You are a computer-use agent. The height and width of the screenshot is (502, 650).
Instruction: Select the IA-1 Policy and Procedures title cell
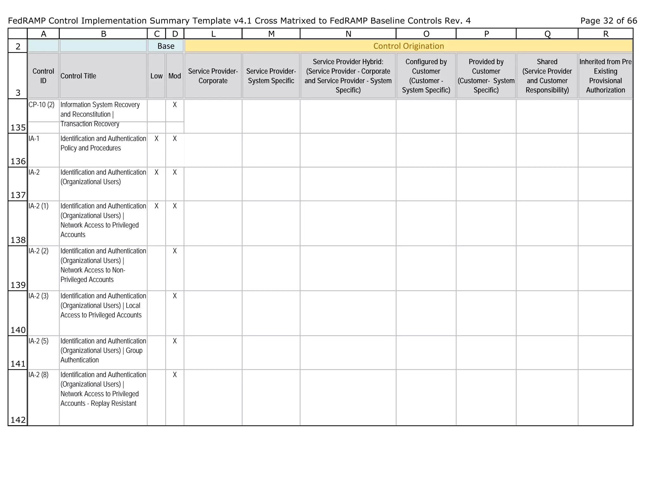coord(103,150)
